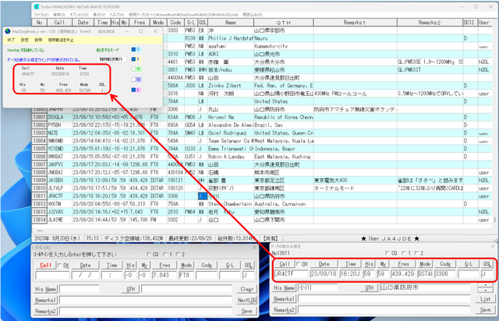
Task: Select log row 13809 JA1BBX
Action: coord(264,181)
